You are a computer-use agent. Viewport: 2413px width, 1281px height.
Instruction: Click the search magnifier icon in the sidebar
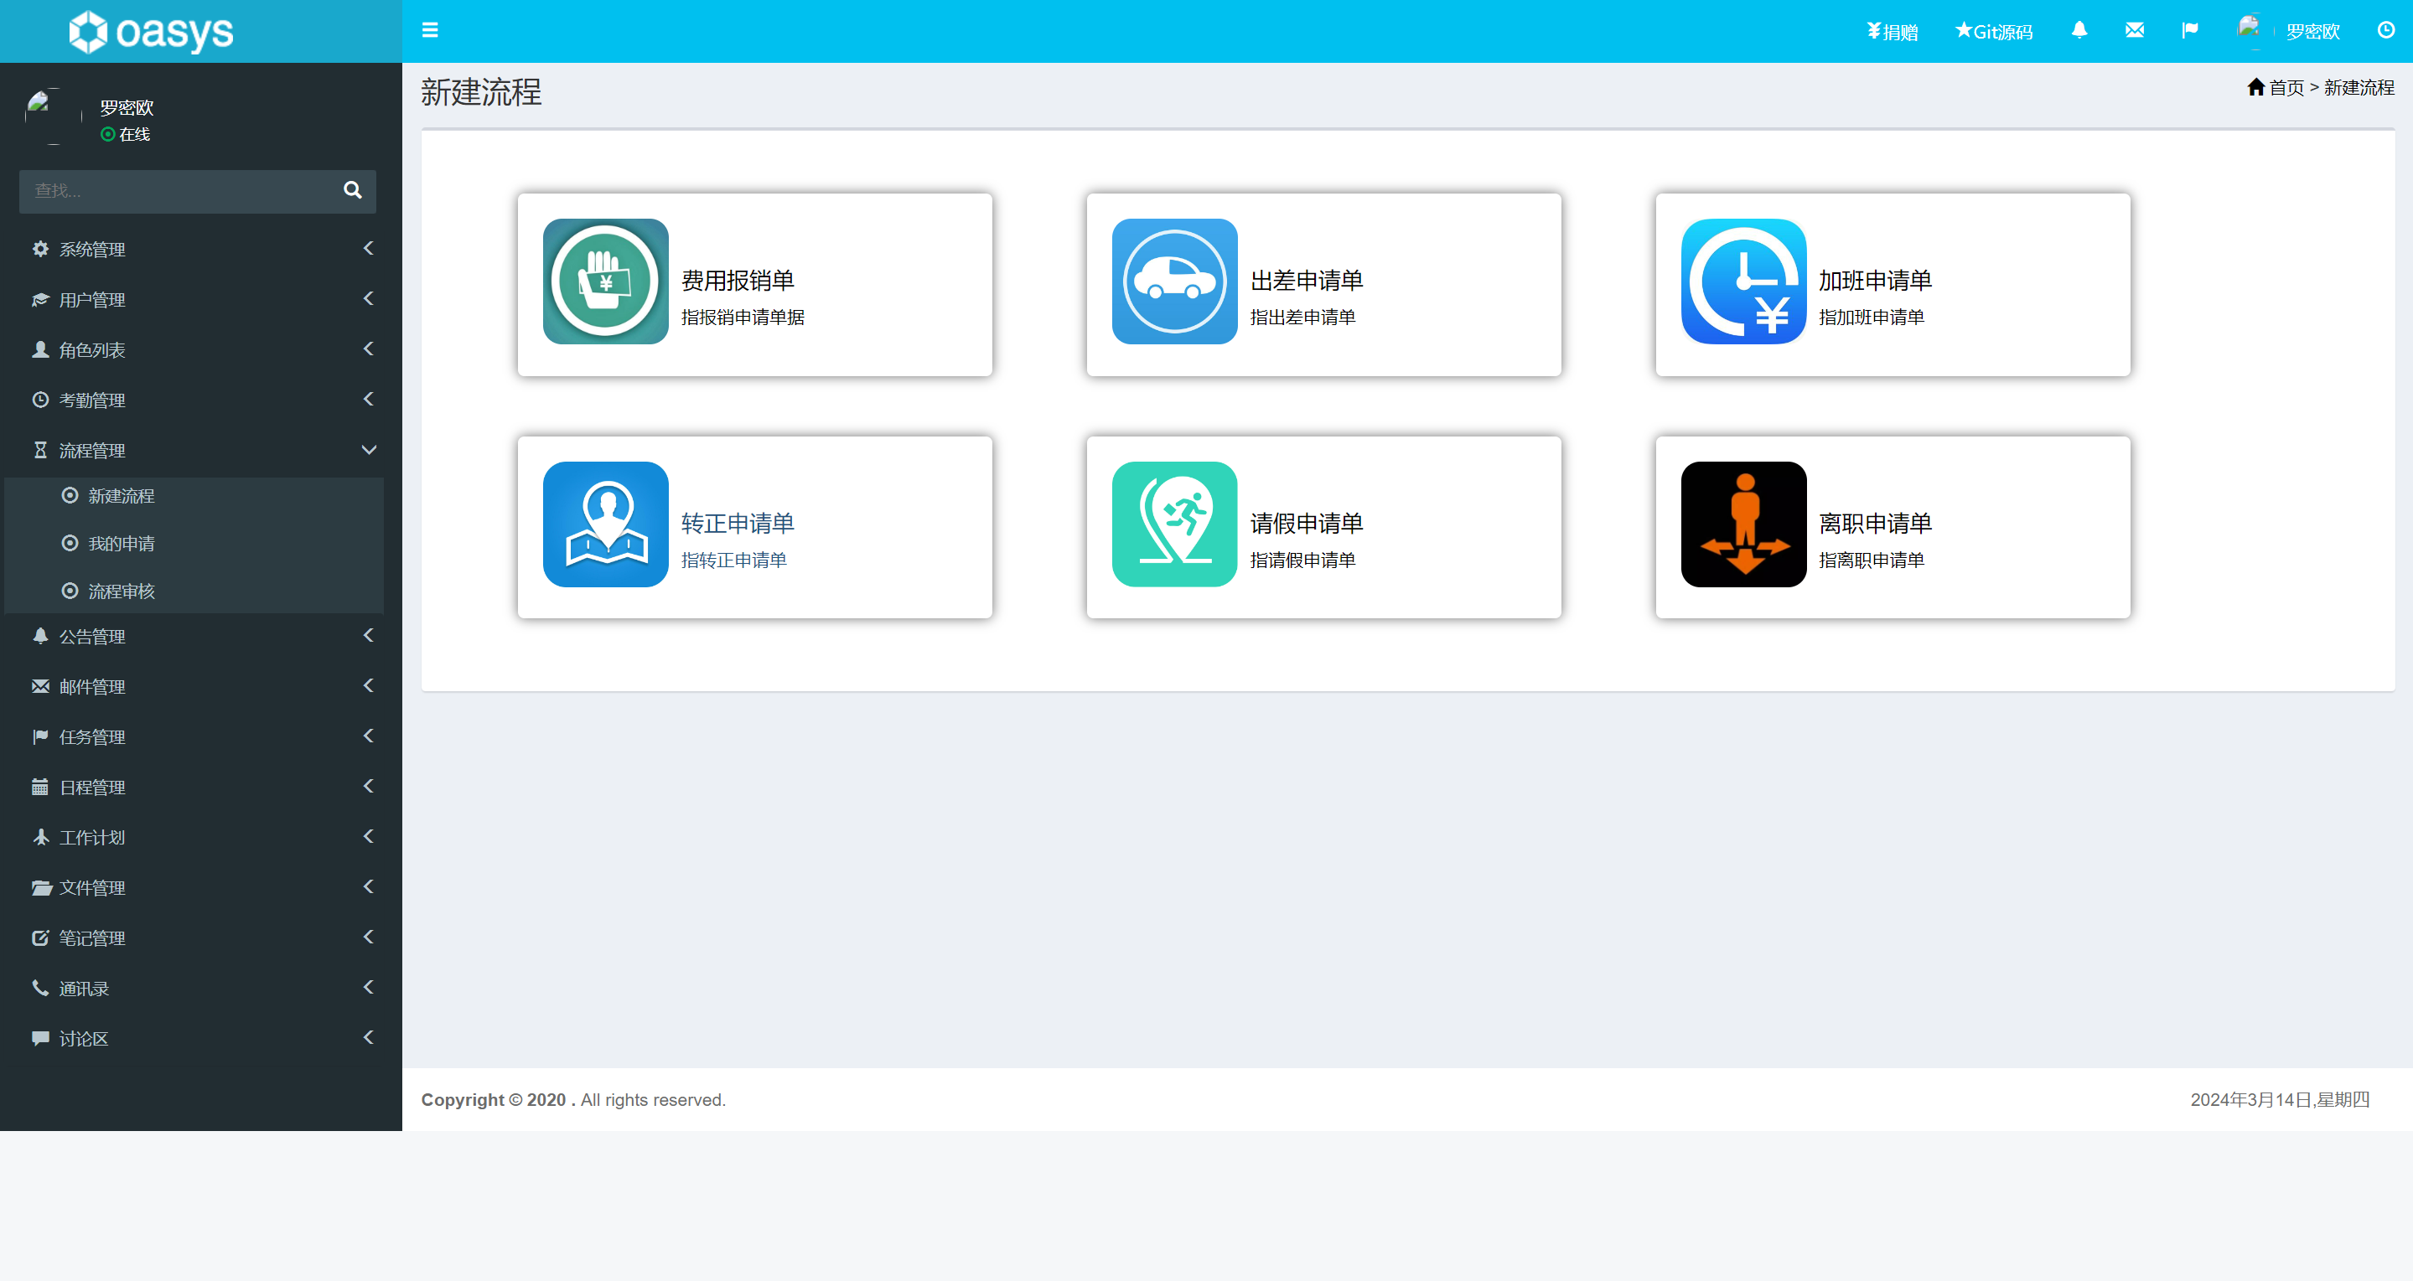pyautogui.click(x=352, y=190)
